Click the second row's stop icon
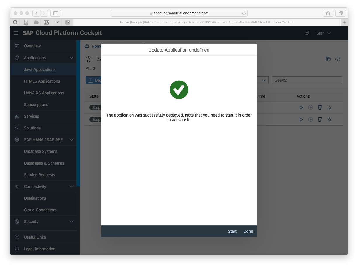This screenshot has width=358, height=267. (x=310, y=119)
